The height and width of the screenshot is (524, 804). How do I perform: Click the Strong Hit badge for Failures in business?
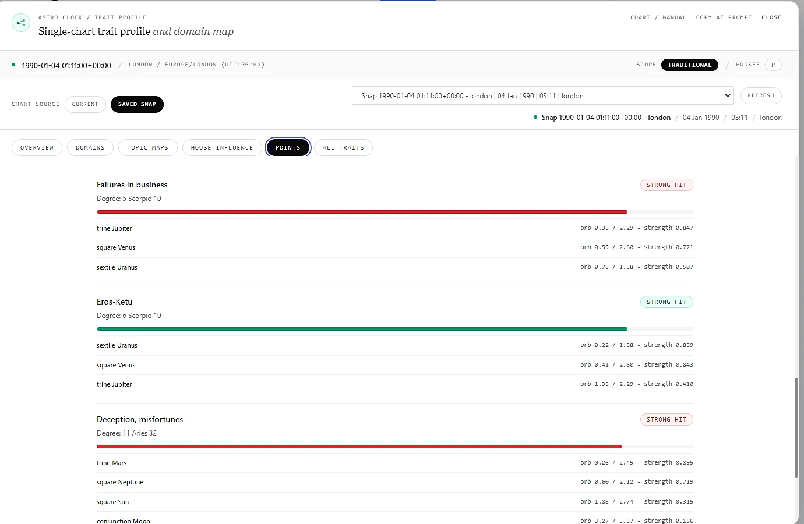tap(667, 185)
